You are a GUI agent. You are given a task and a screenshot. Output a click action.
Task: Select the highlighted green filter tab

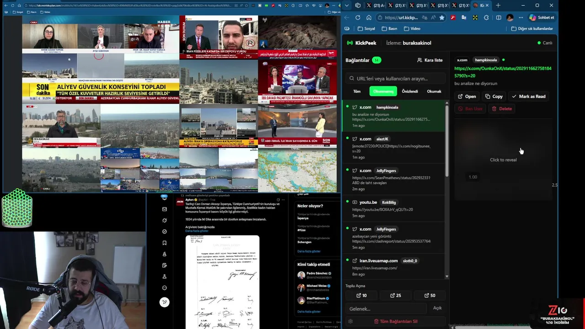[383, 91]
